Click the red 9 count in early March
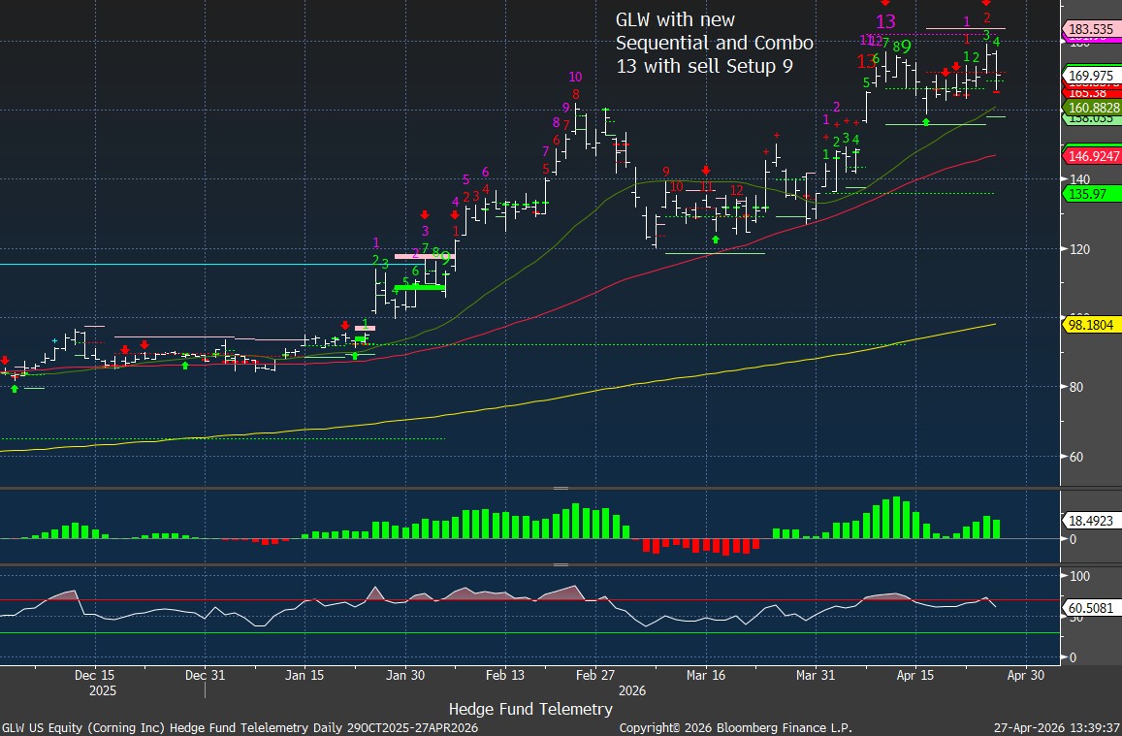 pos(666,172)
